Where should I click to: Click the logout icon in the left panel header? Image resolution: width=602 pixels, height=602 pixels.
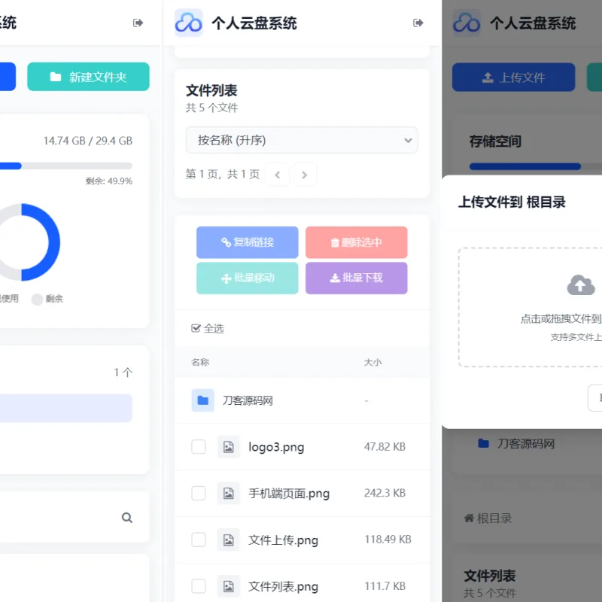pyautogui.click(x=138, y=23)
